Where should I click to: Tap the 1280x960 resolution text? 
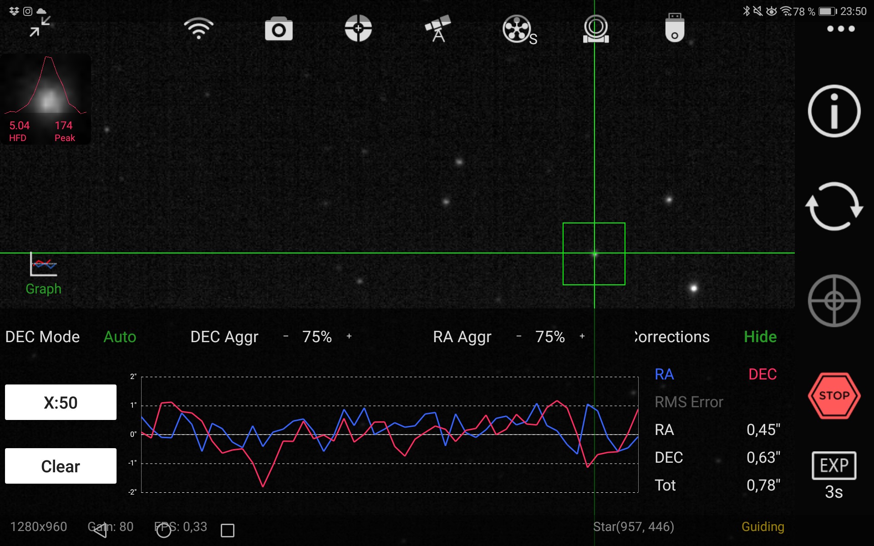point(39,526)
